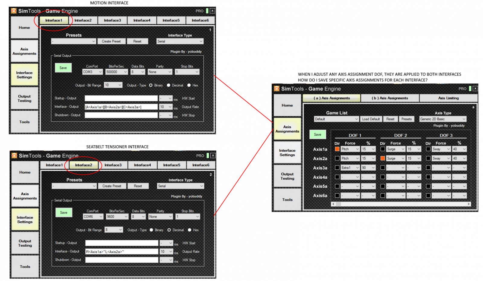483x281 pixels.
Task: Click Reset button in Seatbelt Tensioner window
Action: (x=138, y=186)
